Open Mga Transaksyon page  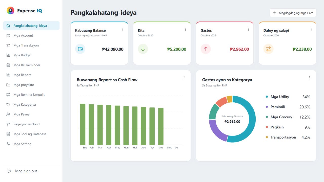click(31, 45)
